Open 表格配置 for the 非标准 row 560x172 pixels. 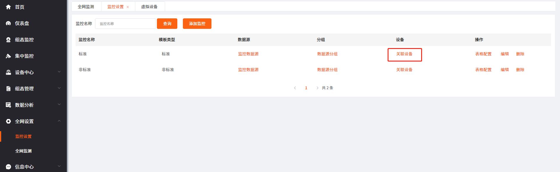coord(483,70)
